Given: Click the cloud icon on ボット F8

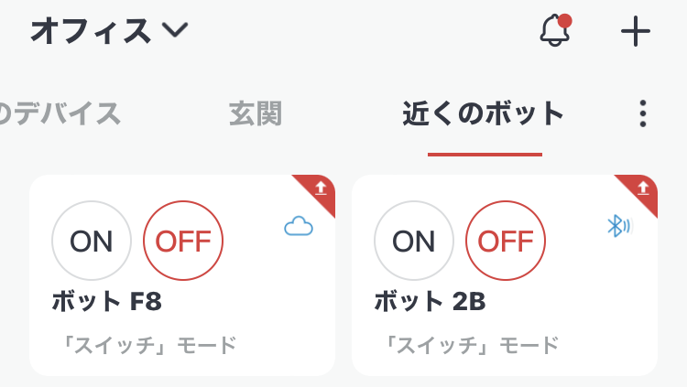Looking at the screenshot, I should click(x=299, y=226).
